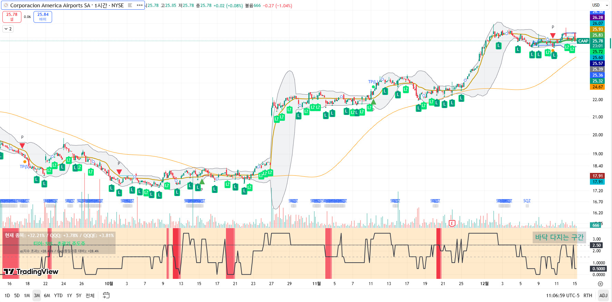Click the 25.78 sell button
This screenshot has height=302, width=612.
(12, 17)
